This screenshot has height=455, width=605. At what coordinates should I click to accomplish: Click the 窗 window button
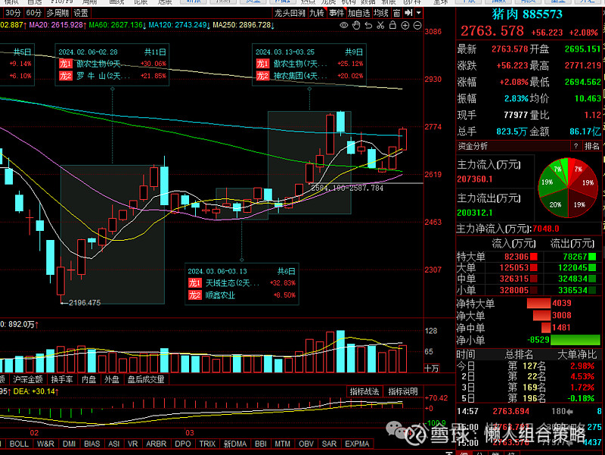click(x=396, y=13)
